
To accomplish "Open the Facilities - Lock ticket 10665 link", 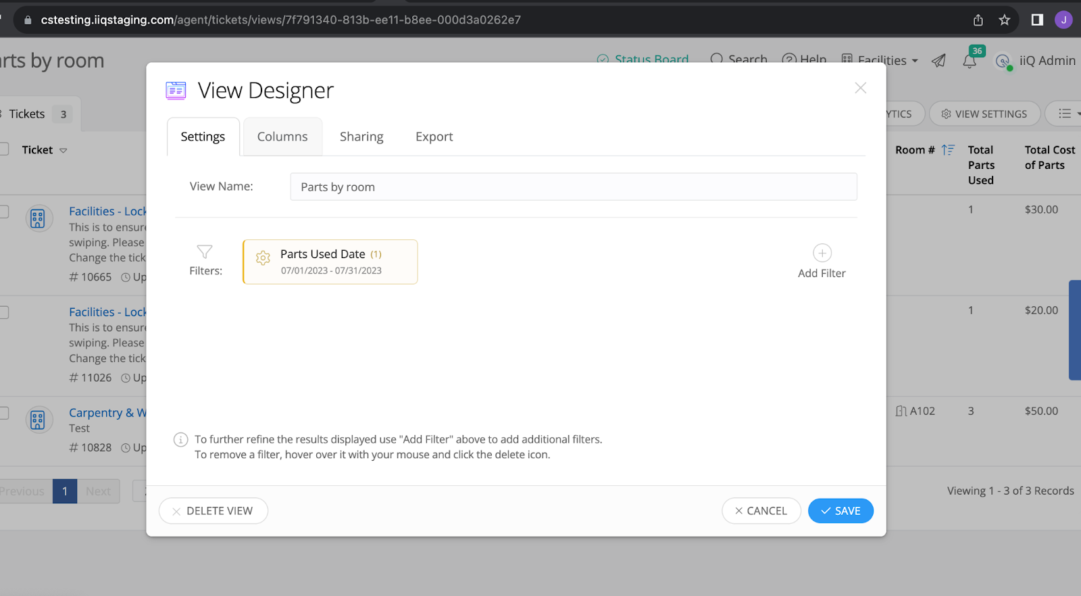I will [x=107, y=211].
